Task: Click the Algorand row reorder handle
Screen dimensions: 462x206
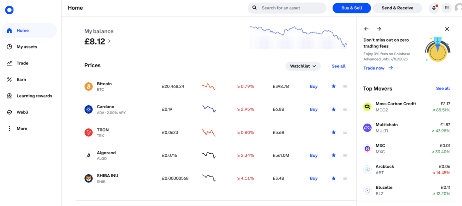Action: [345, 155]
